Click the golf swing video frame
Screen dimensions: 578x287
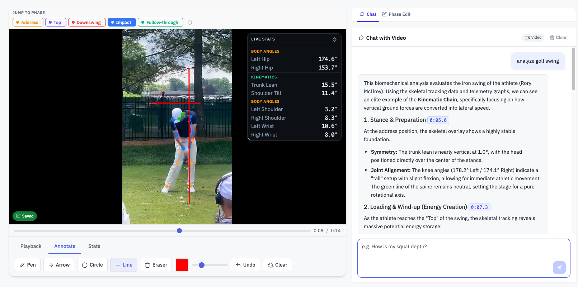pyautogui.click(x=177, y=126)
